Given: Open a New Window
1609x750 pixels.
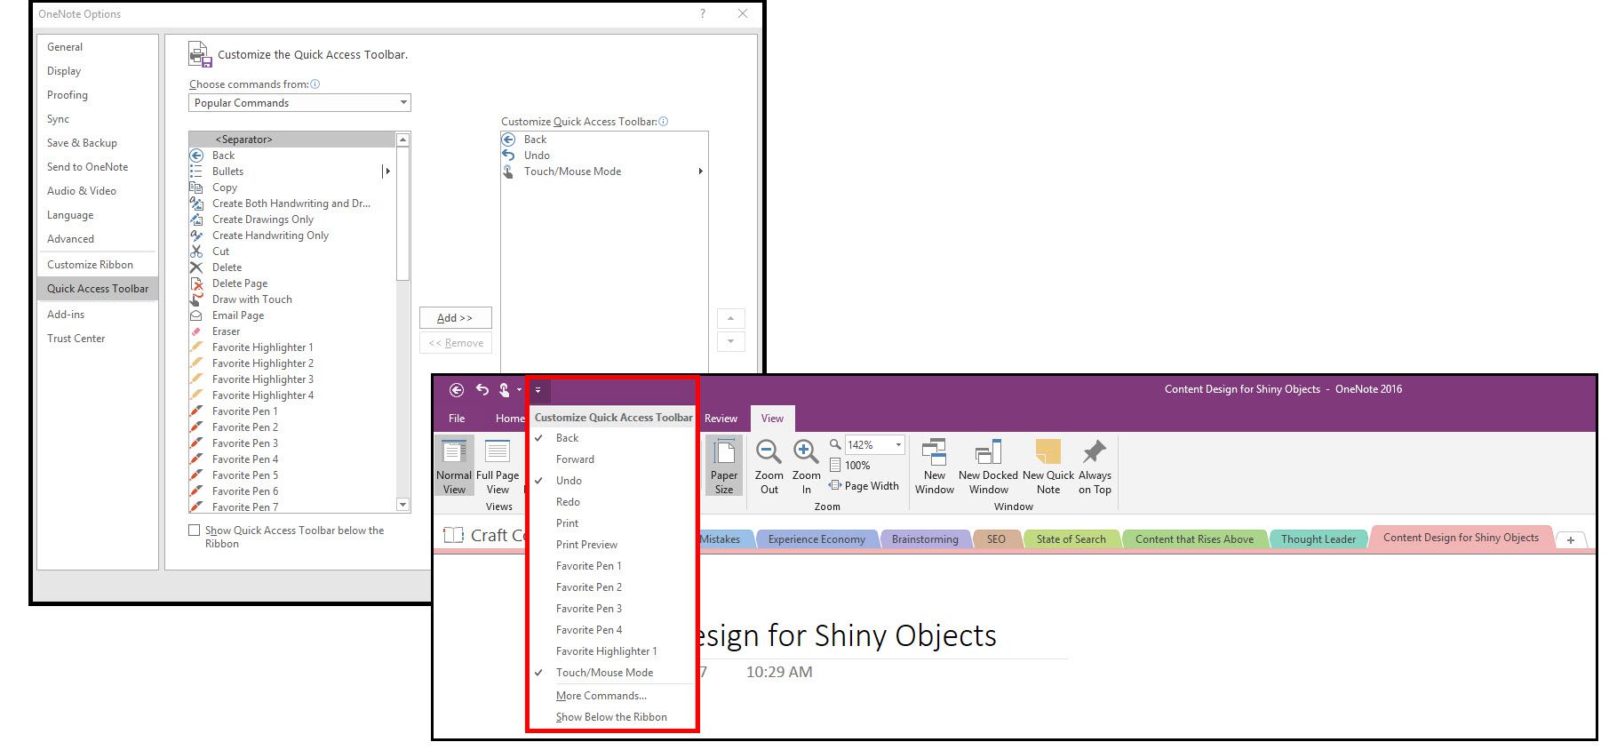Looking at the screenshot, I should coord(935,467).
